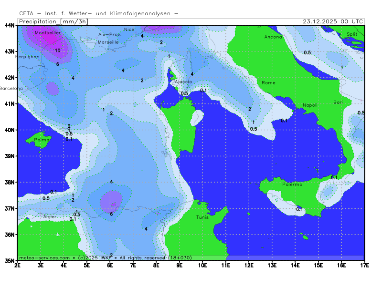Select the Napoli city label
Viewport: 382px width, 286px height.
(x=310, y=105)
